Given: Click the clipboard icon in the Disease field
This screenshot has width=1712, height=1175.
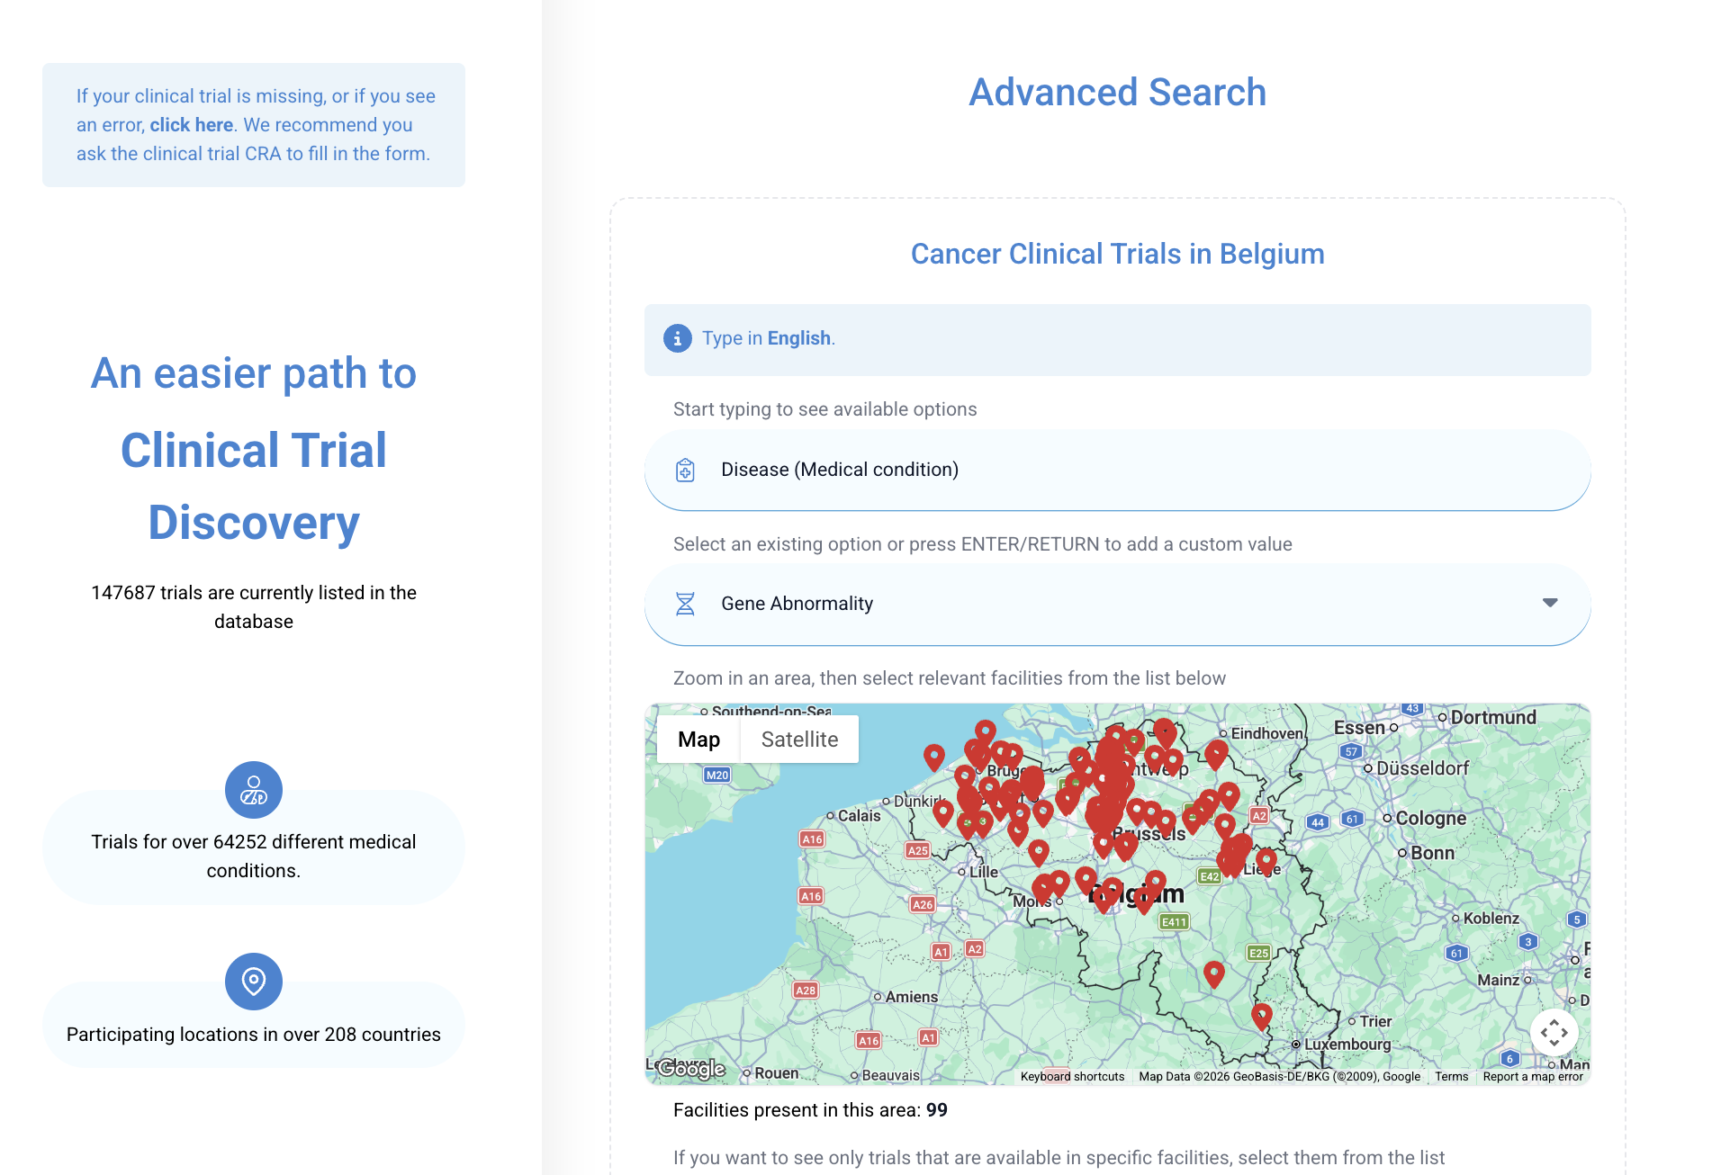Looking at the screenshot, I should (685, 469).
